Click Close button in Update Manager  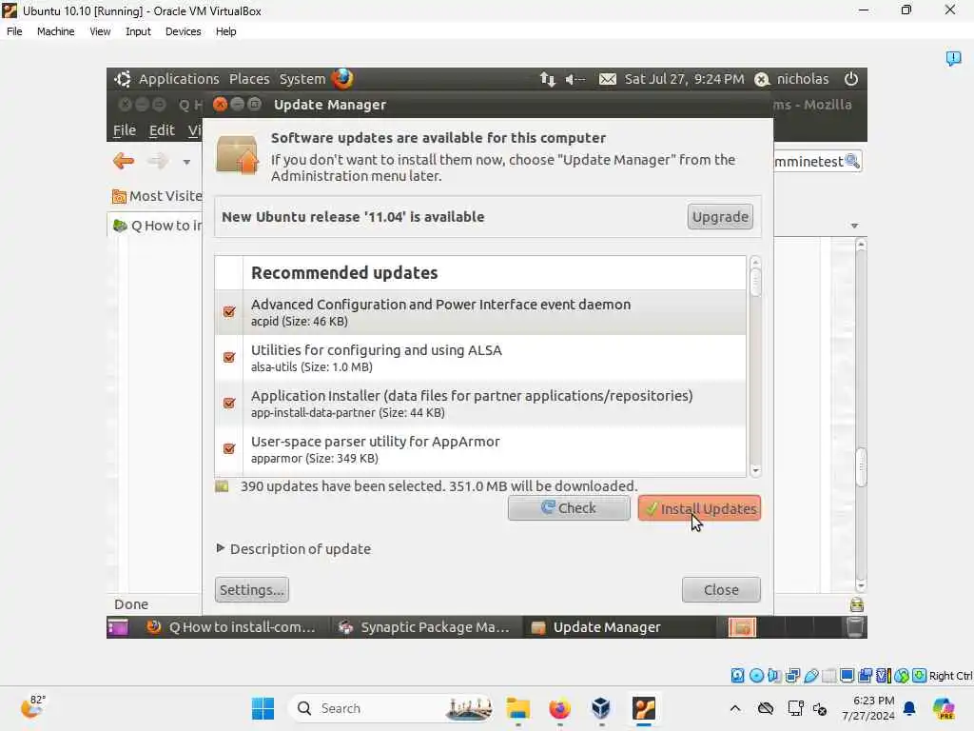point(721,590)
